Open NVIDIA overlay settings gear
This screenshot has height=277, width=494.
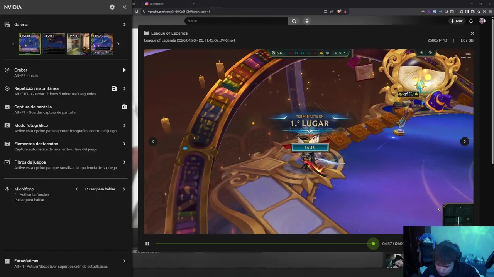click(x=112, y=7)
